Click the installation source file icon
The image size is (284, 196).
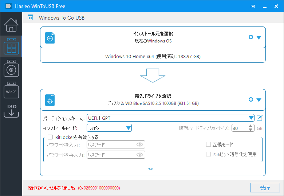coord(50,38)
